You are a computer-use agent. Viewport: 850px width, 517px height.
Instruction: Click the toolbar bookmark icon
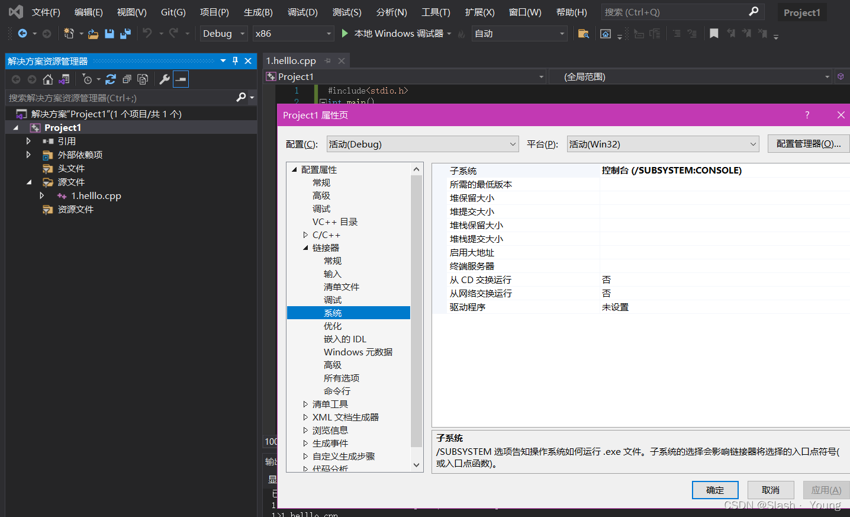714,34
